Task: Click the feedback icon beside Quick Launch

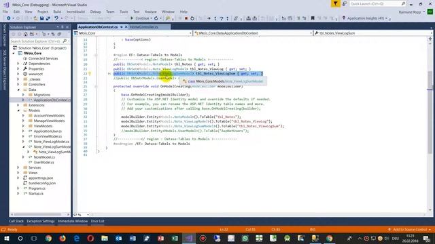Action: click(x=345, y=3)
